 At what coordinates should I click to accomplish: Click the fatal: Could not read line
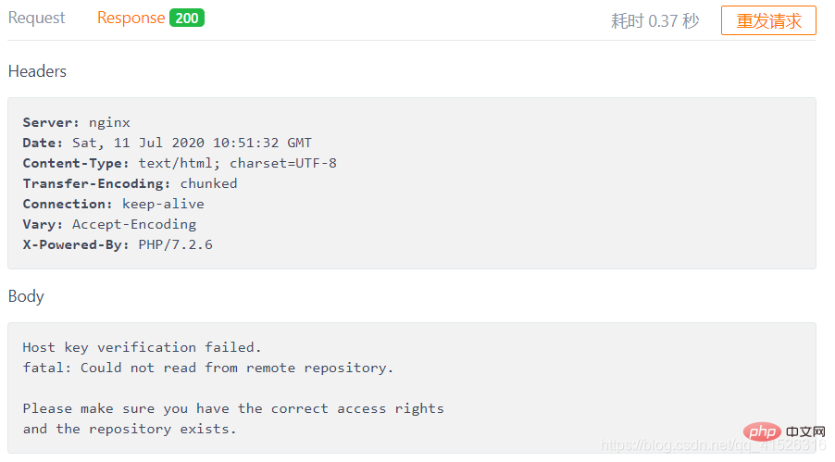(207, 368)
